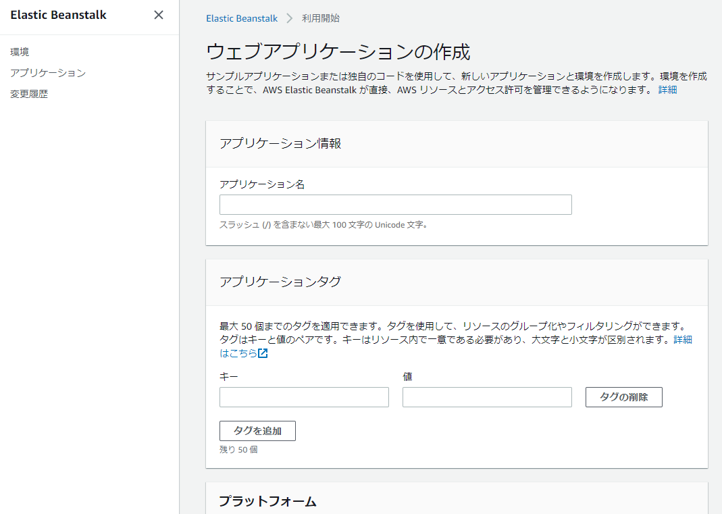
Task: Click the external link icon after はこちら
Action: pos(263,353)
